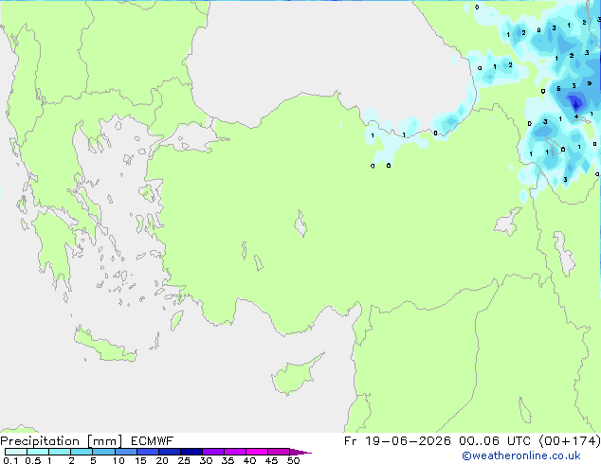The height and width of the screenshot is (464, 601).
Task: Click the "Precipitation [mm]" title text
Action: coord(62,441)
